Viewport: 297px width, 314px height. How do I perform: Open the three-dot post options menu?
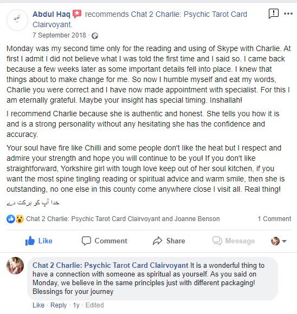pos(288,14)
